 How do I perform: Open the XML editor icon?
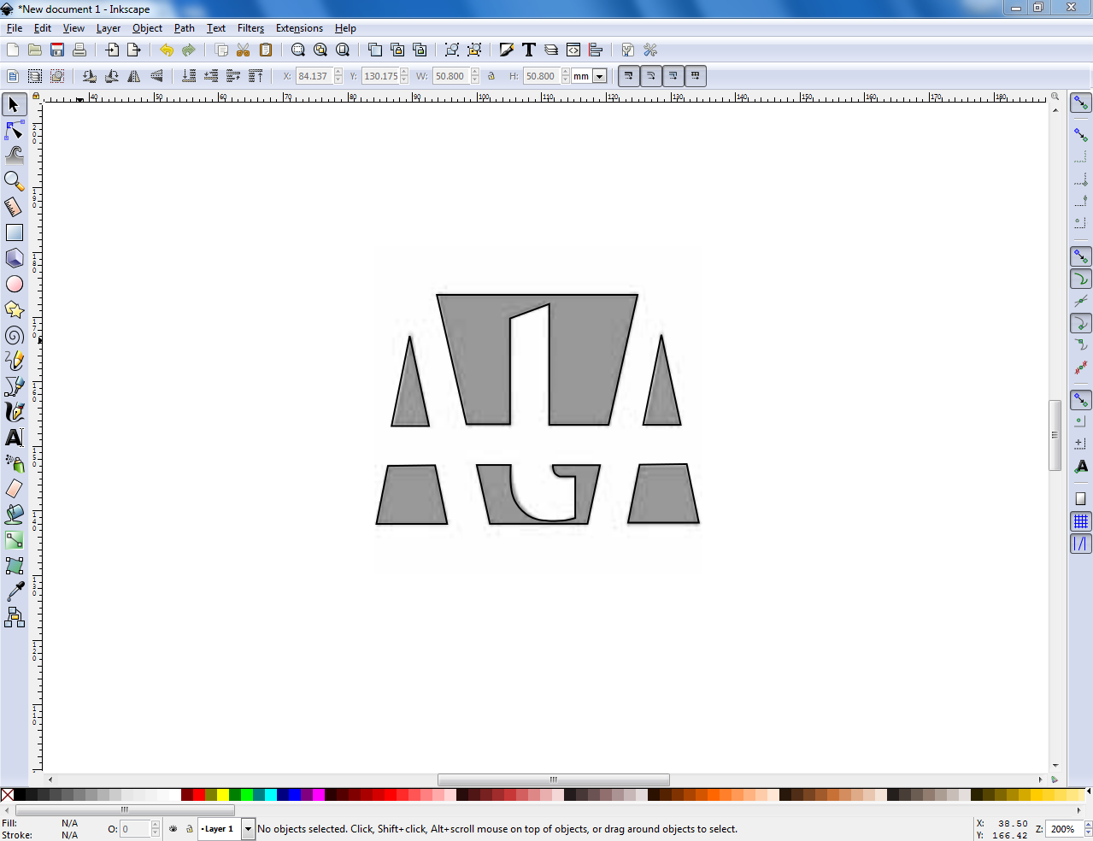[573, 50]
